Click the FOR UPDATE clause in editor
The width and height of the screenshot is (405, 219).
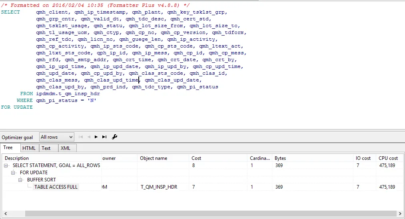click(x=17, y=107)
